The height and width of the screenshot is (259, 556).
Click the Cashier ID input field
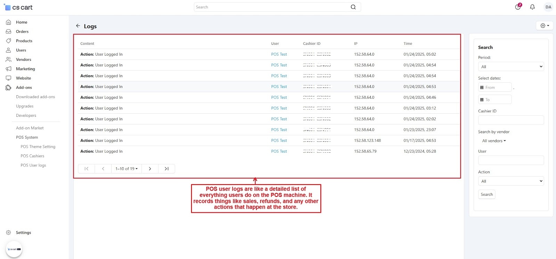[x=510, y=120]
